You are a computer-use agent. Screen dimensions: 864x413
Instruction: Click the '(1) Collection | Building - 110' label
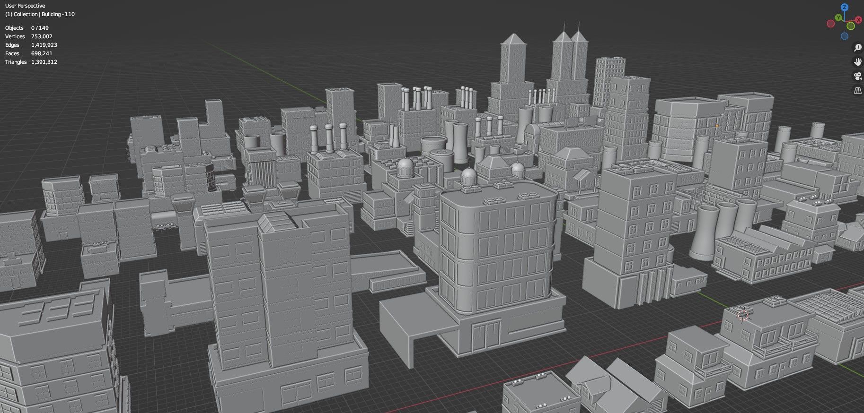click(x=40, y=14)
